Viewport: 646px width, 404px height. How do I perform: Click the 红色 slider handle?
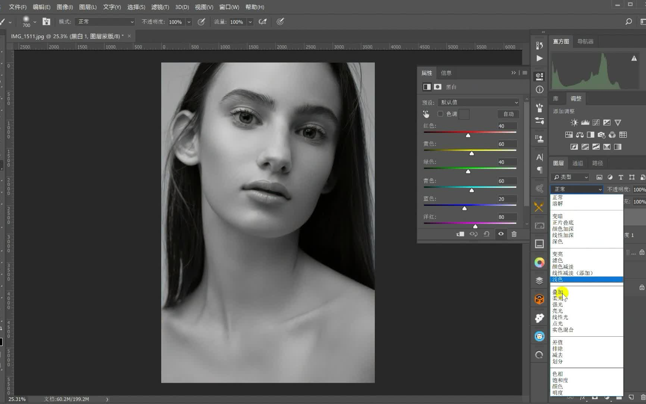click(x=468, y=135)
